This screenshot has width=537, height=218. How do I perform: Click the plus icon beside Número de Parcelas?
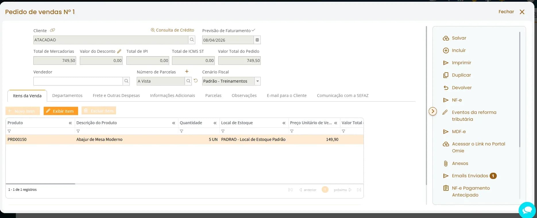[187, 71]
